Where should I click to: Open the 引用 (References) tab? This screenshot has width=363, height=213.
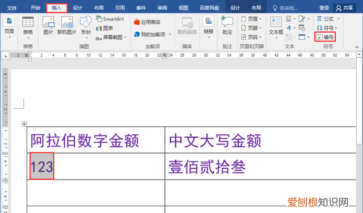(120, 8)
